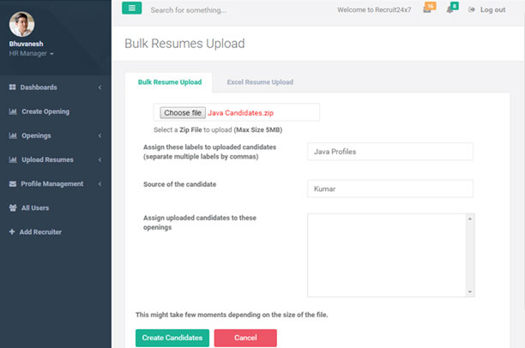Click the Profile Management envelope icon
This screenshot has height=348, width=525.
pyautogui.click(x=13, y=183)
